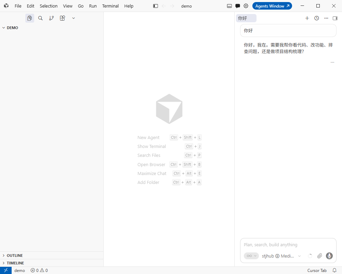Open the Terminal menu
This screenshot has width=342, height=274.
(110, 6)
